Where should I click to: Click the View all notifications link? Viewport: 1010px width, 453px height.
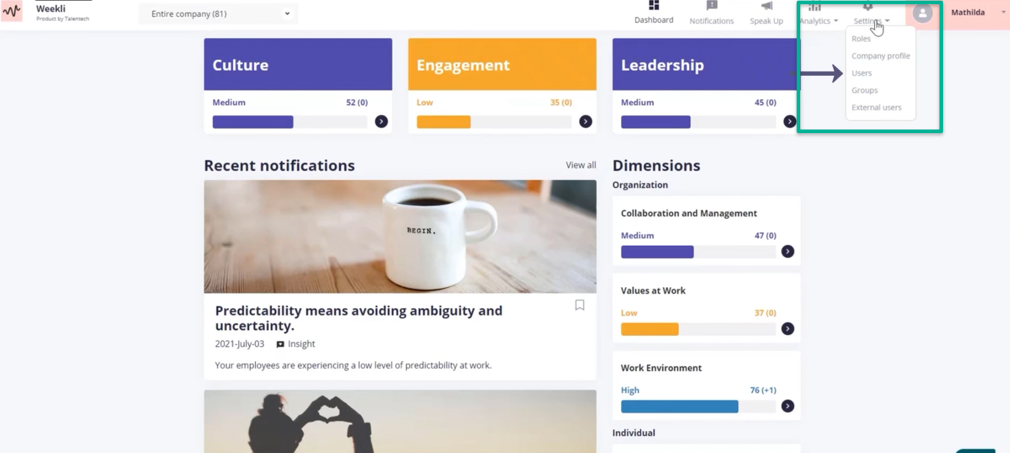click(x=581, y=165)
